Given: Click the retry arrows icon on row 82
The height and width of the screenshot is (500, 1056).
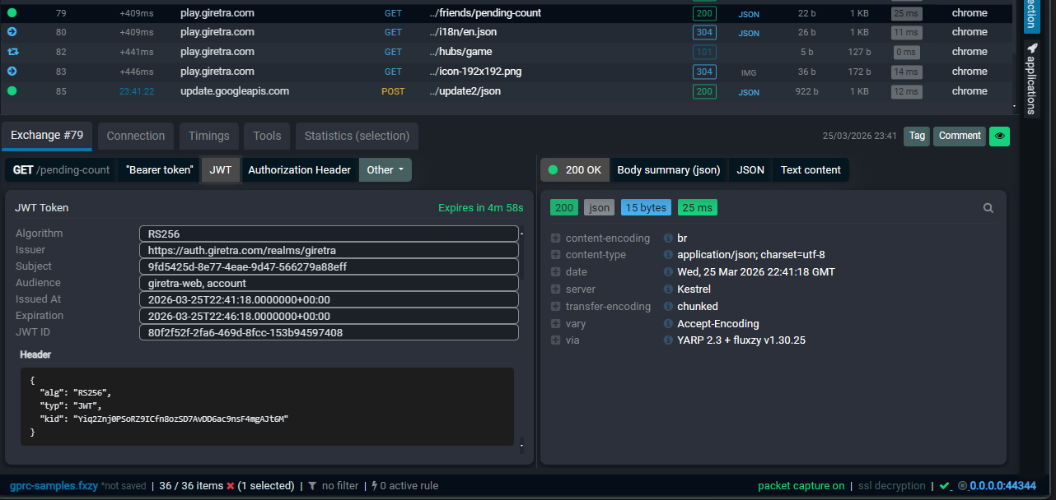Looking at the screenshot, I should 10,51.
